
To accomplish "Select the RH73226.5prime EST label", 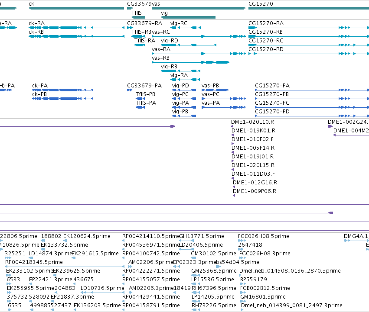I will 214,306.
